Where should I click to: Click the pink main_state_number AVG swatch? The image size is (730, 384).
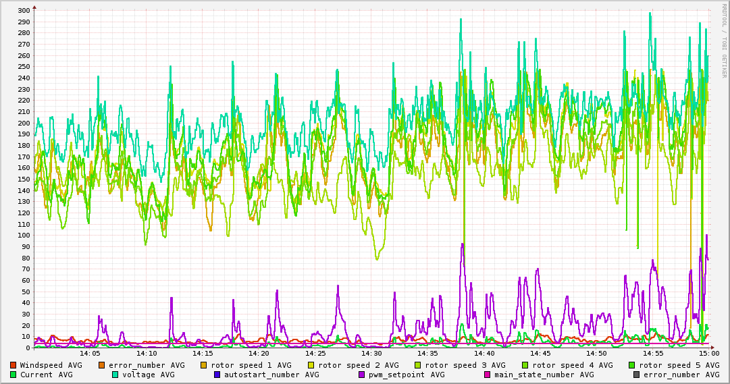[488, 375]
